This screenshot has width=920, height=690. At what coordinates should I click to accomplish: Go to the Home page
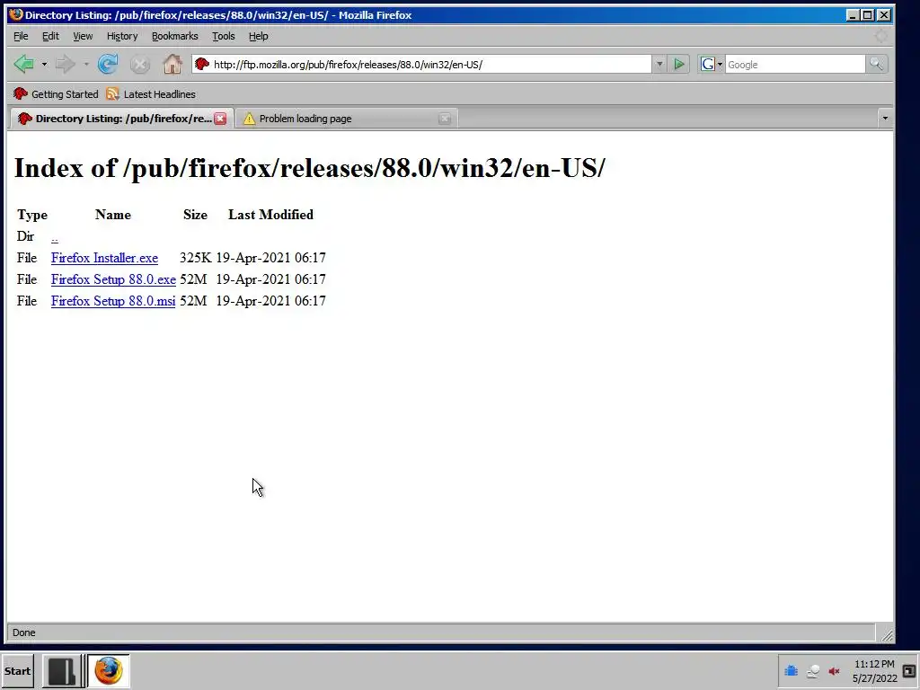click(172, 64)
